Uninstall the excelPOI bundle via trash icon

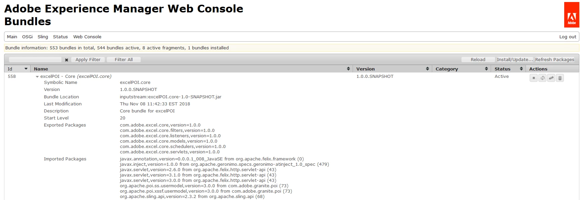tap(560, 78)
